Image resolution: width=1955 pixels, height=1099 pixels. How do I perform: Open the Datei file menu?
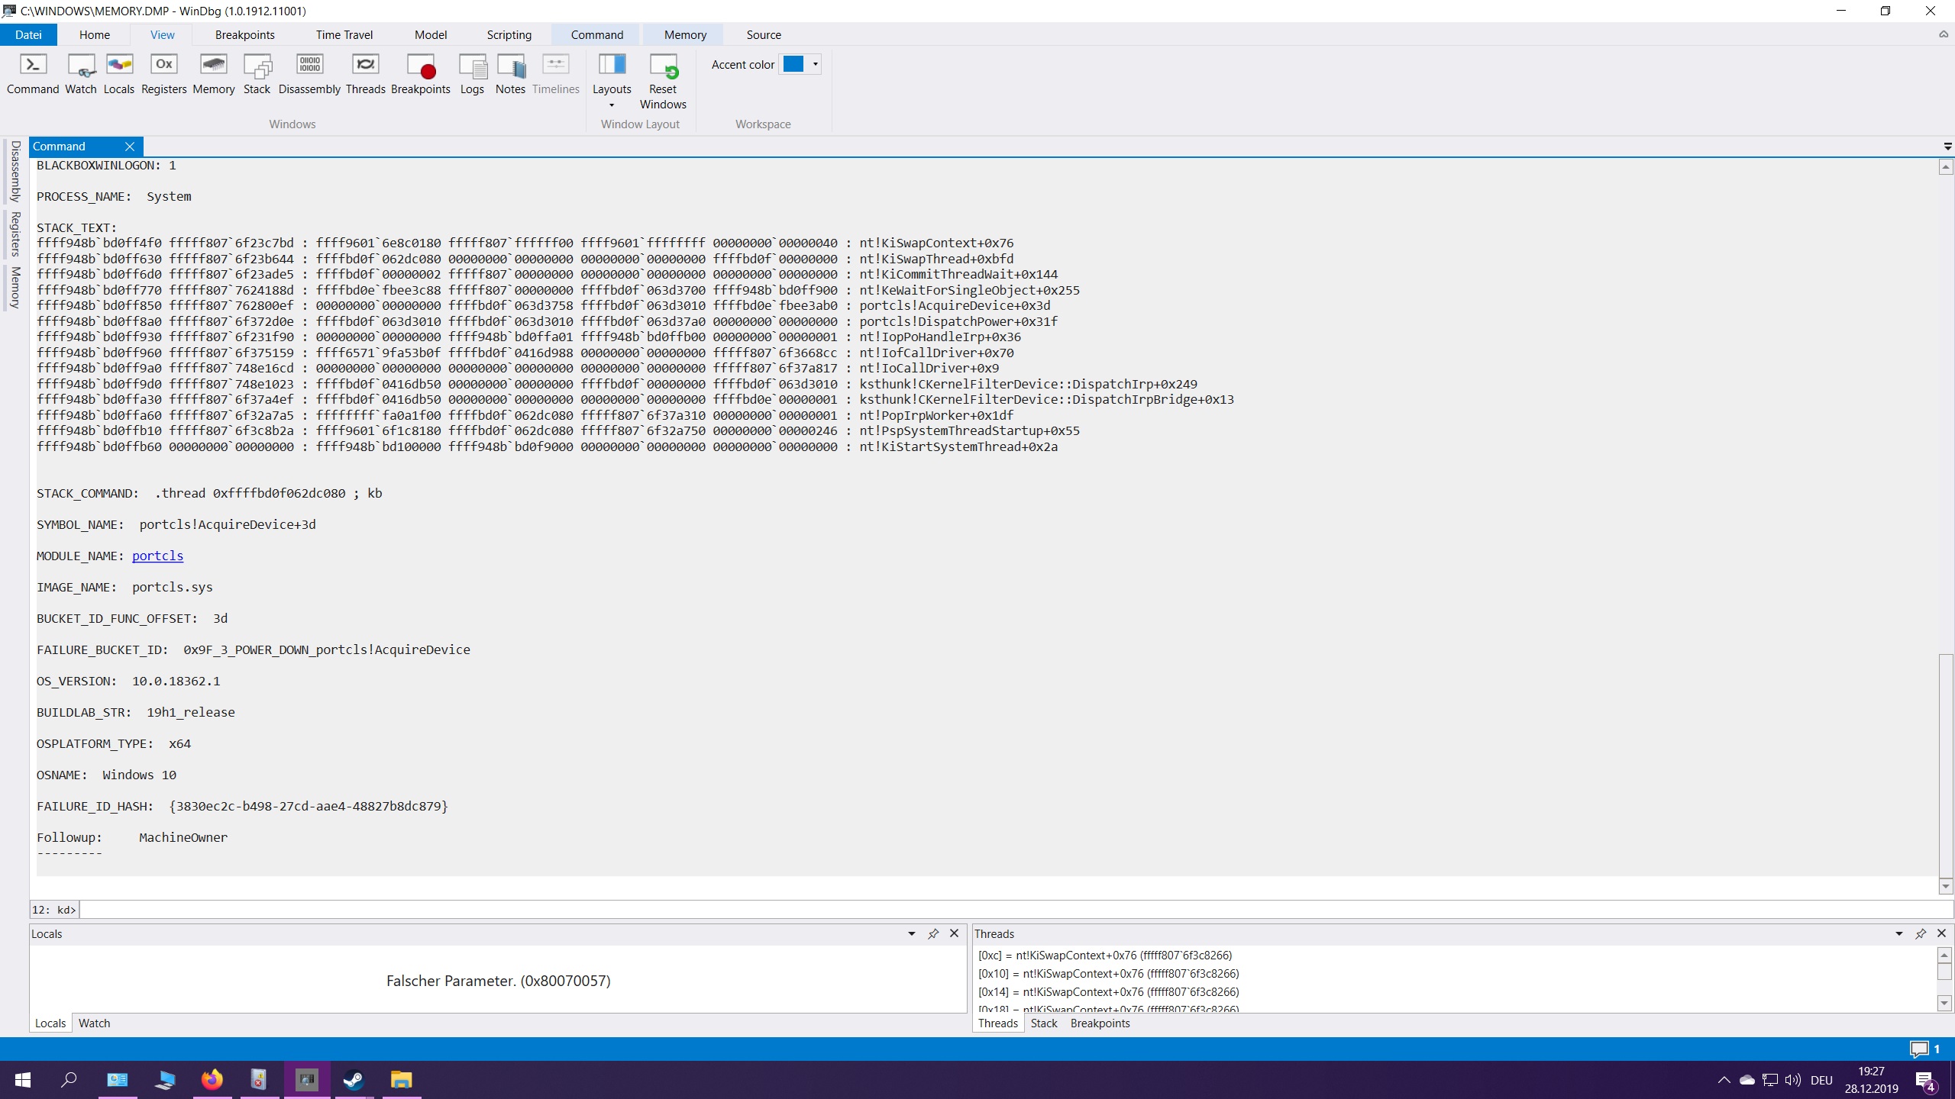click(x=28, y=34)
